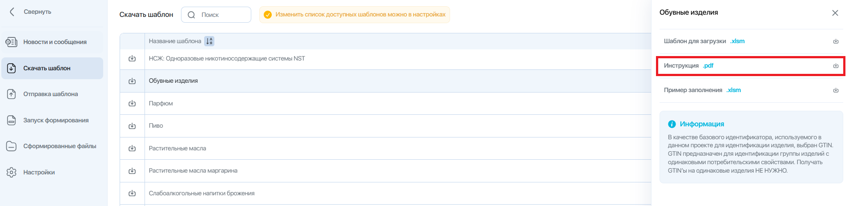The height and width of the screenshot is (206, 849).
Task: Click the Информация info icon
Action: [672, 124]
